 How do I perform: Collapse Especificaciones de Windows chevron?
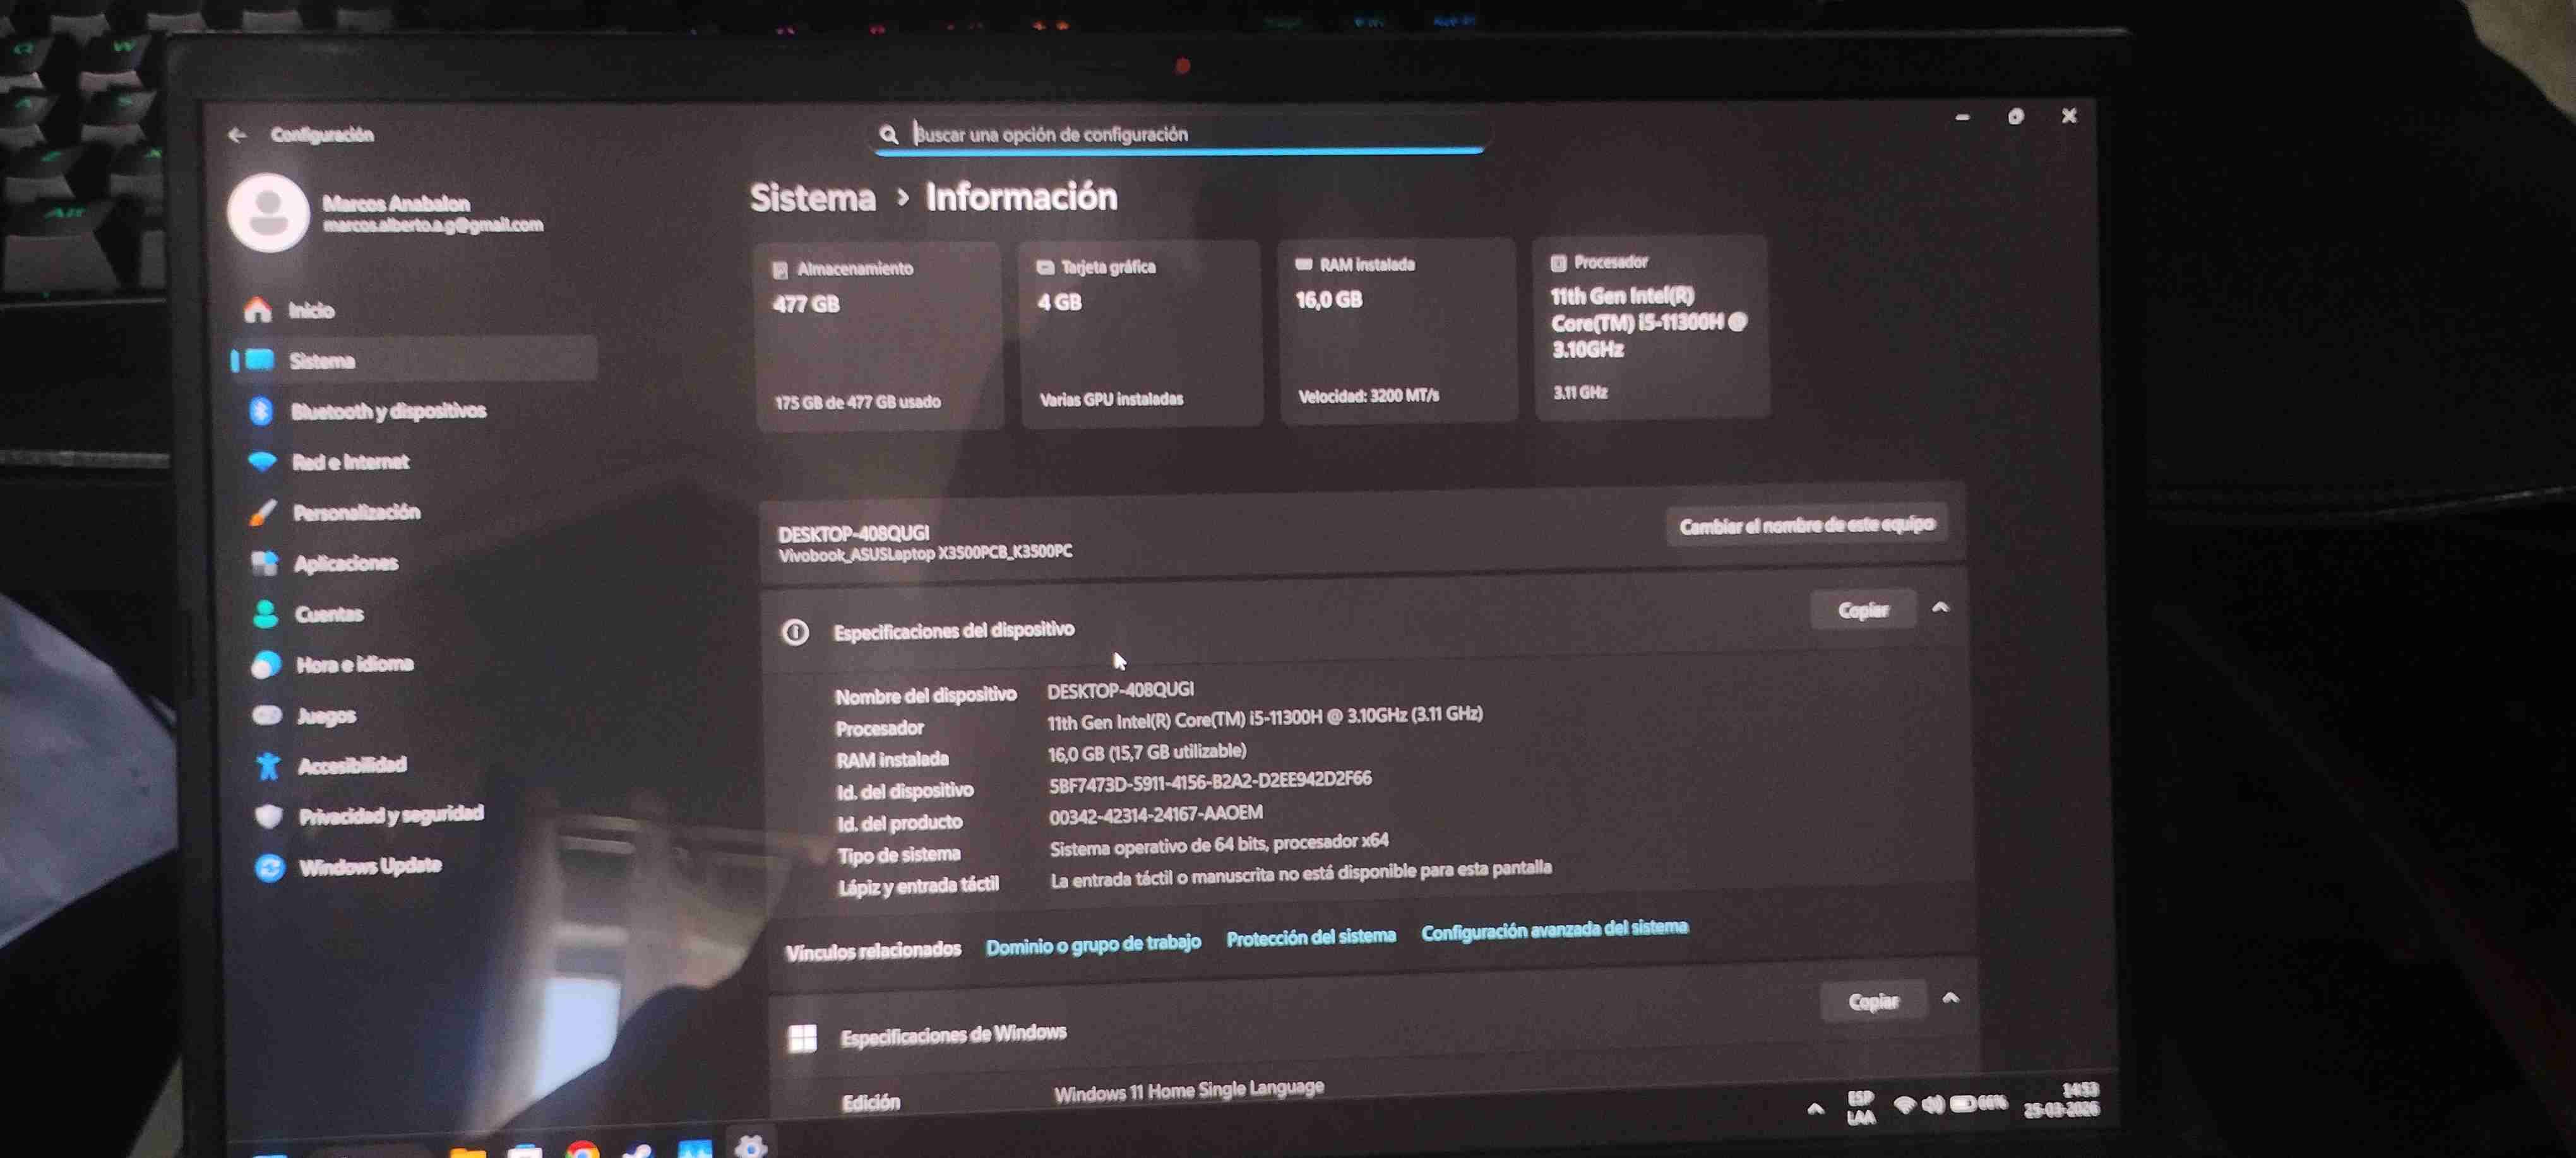point(1950,998)
